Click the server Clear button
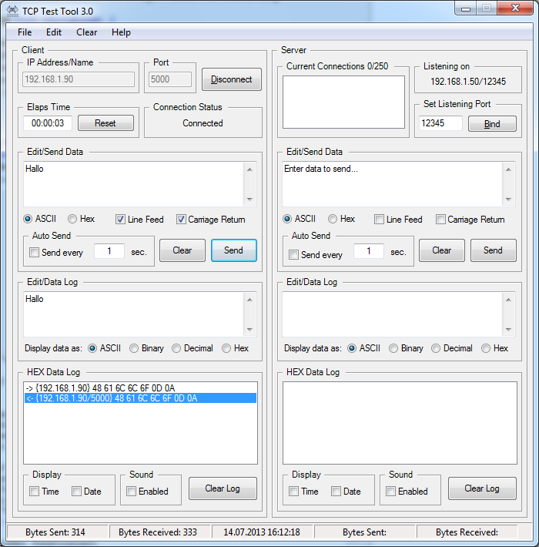The height and width of the screenshot is (547, 539). [x=442, y=250]
